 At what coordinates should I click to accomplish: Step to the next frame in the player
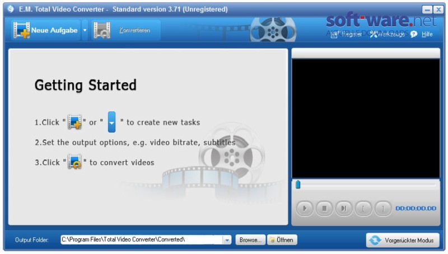click(344, 208)
